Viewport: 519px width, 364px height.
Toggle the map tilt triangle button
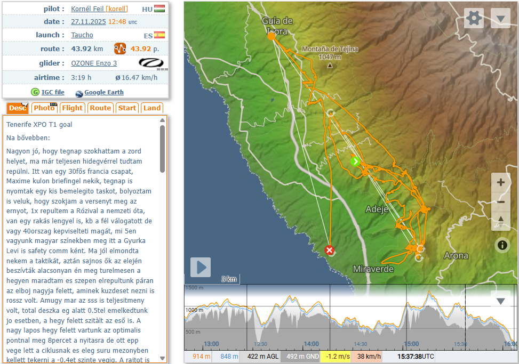point(501,220)
